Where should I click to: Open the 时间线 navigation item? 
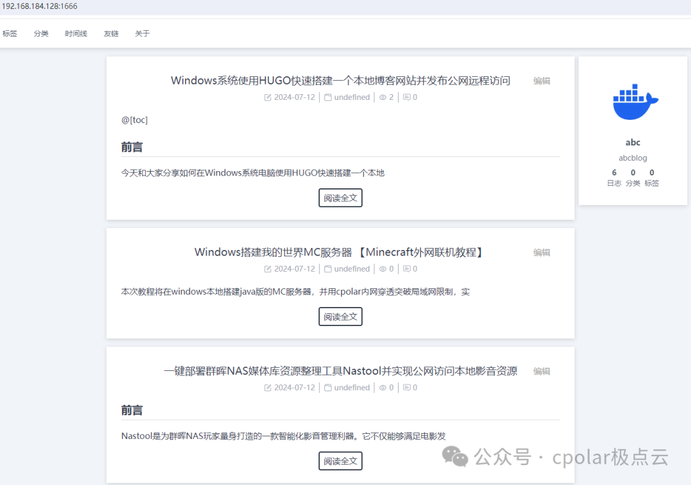click(x=75, y=33)
